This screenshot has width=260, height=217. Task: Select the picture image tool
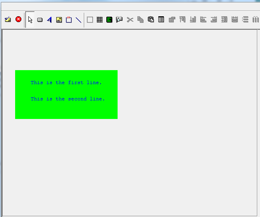(59, 20)
